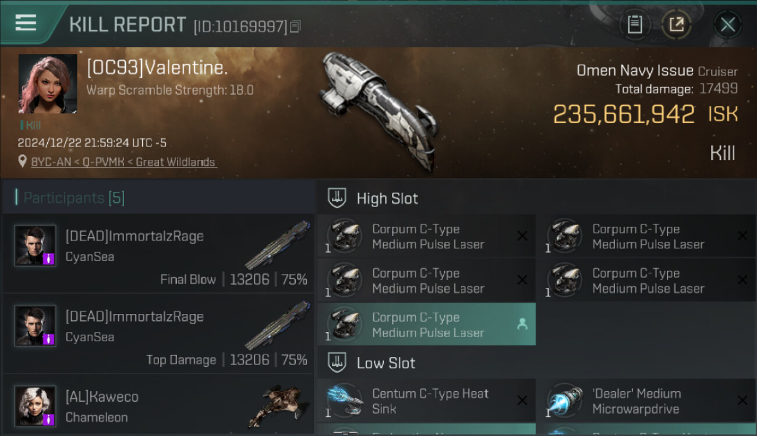This screenshot has height=436, width=757.
Task: Inspect the Omen Navy Issue ship image
Action: tap(378, 110)
